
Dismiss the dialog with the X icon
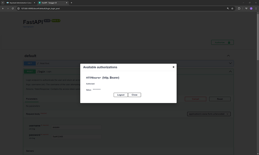click(174, 67)
